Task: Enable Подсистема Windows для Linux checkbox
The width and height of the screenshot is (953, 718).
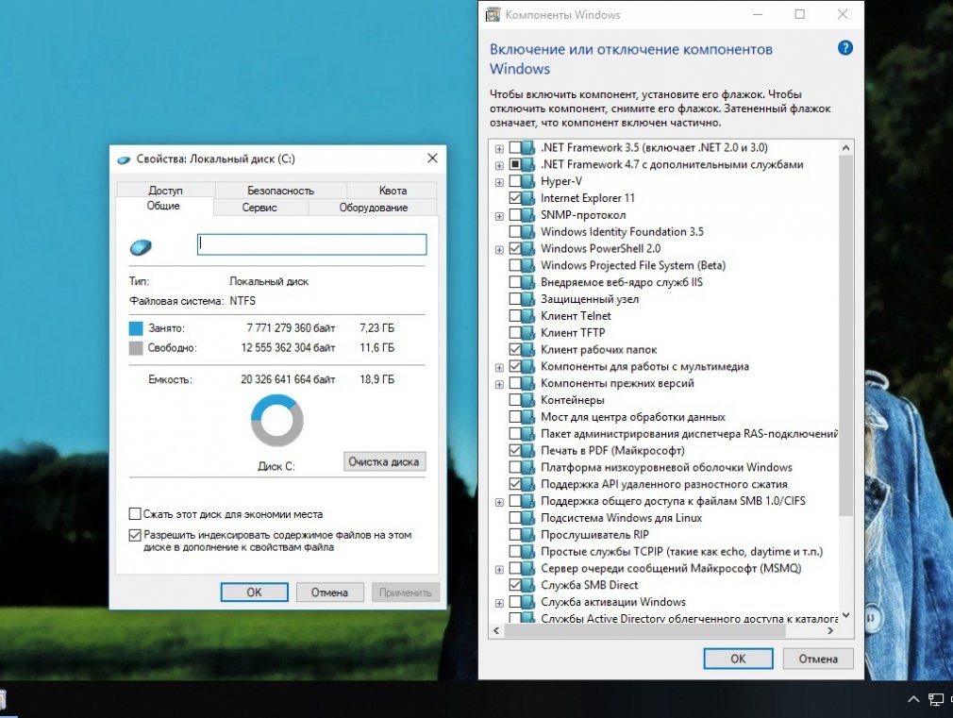Action: click(515, 518)
